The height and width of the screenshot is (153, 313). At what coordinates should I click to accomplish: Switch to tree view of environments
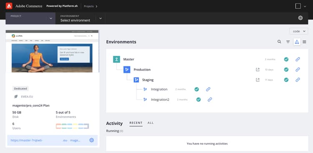297,42
